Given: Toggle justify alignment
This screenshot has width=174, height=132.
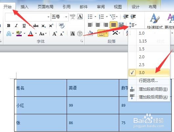Looking at the screenshot, I should point(114,25).
